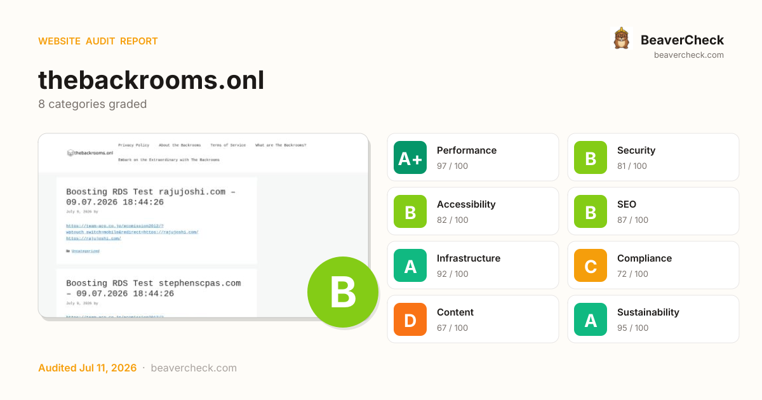Click the thebackrooms.onl site title heading
The image size is (762, 400).
point(151,80)
